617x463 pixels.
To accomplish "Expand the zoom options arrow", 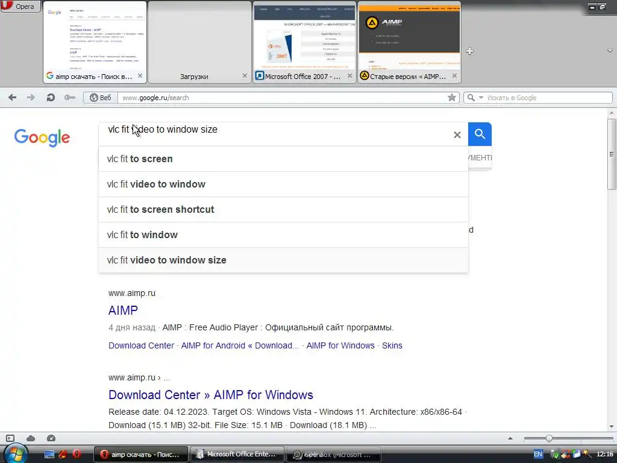I will pos(510,438).
